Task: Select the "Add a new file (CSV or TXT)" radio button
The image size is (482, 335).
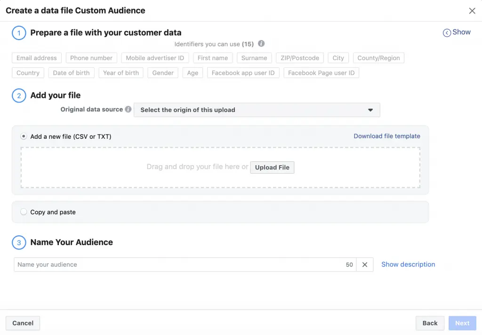Action: 24,136
